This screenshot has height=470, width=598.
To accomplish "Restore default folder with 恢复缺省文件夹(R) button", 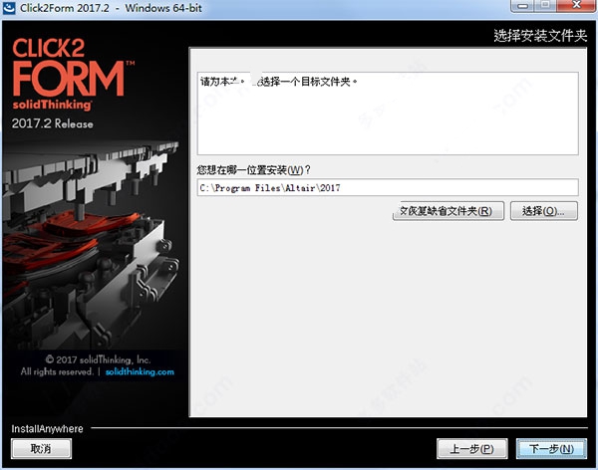I will pos(448,211).
